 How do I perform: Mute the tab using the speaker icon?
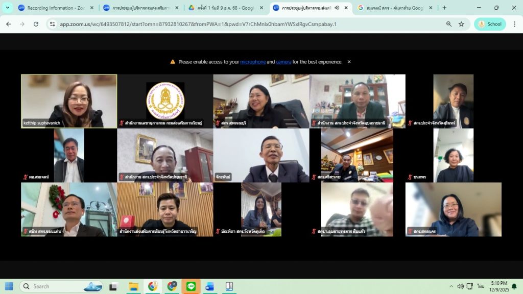coord(337,8)
